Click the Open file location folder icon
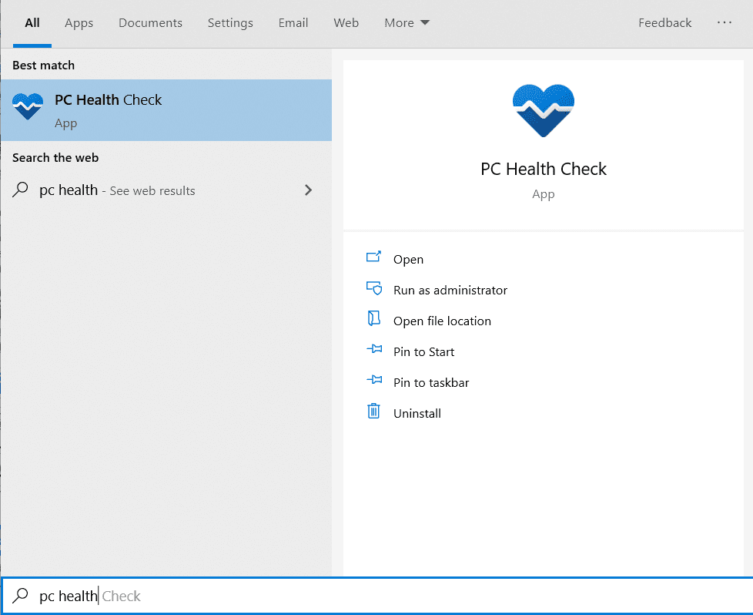The width and height of the screenshot is (753, 615). [x=374, y=321]
